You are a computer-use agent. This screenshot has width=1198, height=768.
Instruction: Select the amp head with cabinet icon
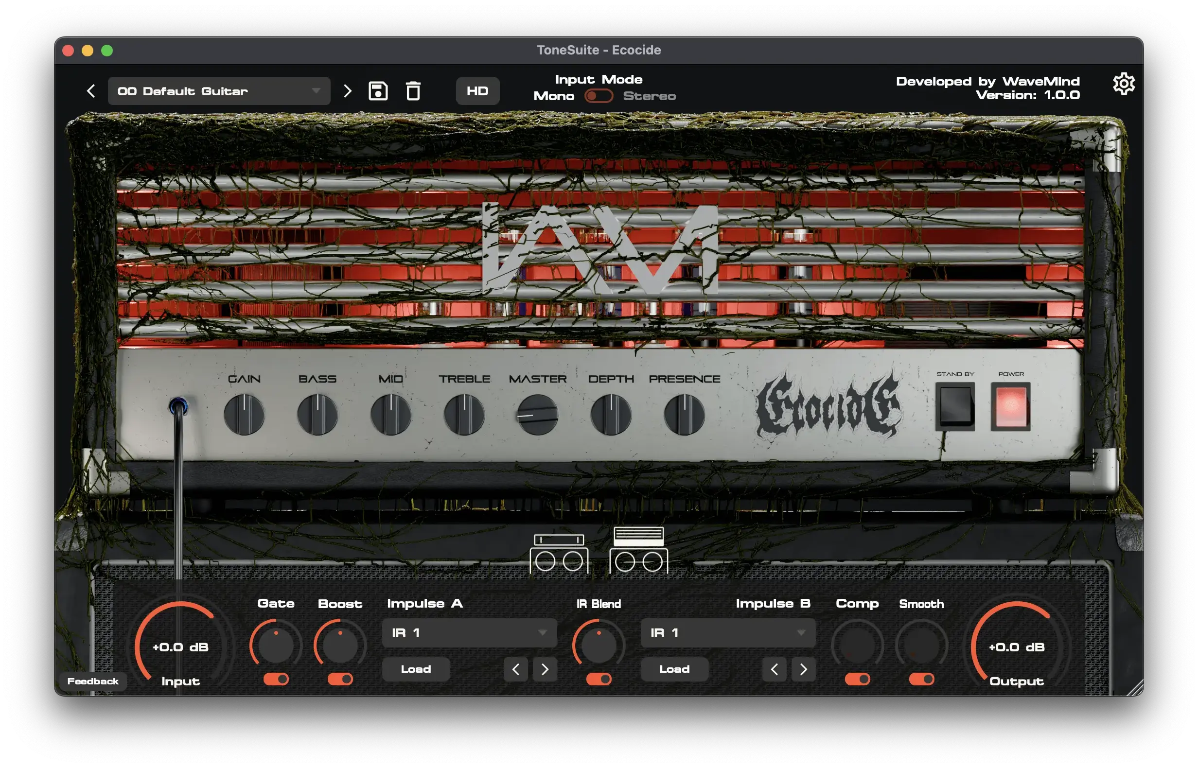tap(638, 550)
